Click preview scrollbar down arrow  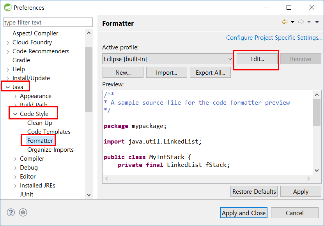[x=317, y=170]
